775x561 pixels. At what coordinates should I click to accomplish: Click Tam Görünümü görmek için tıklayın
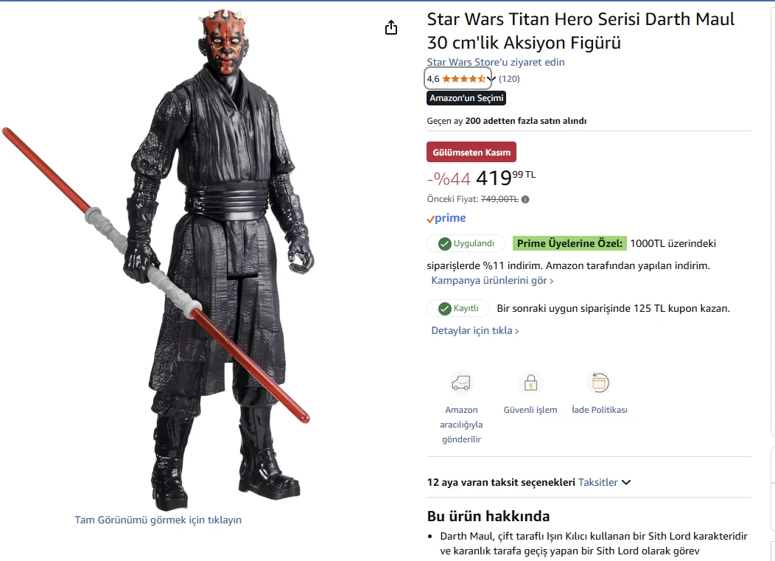click(158, 520)
